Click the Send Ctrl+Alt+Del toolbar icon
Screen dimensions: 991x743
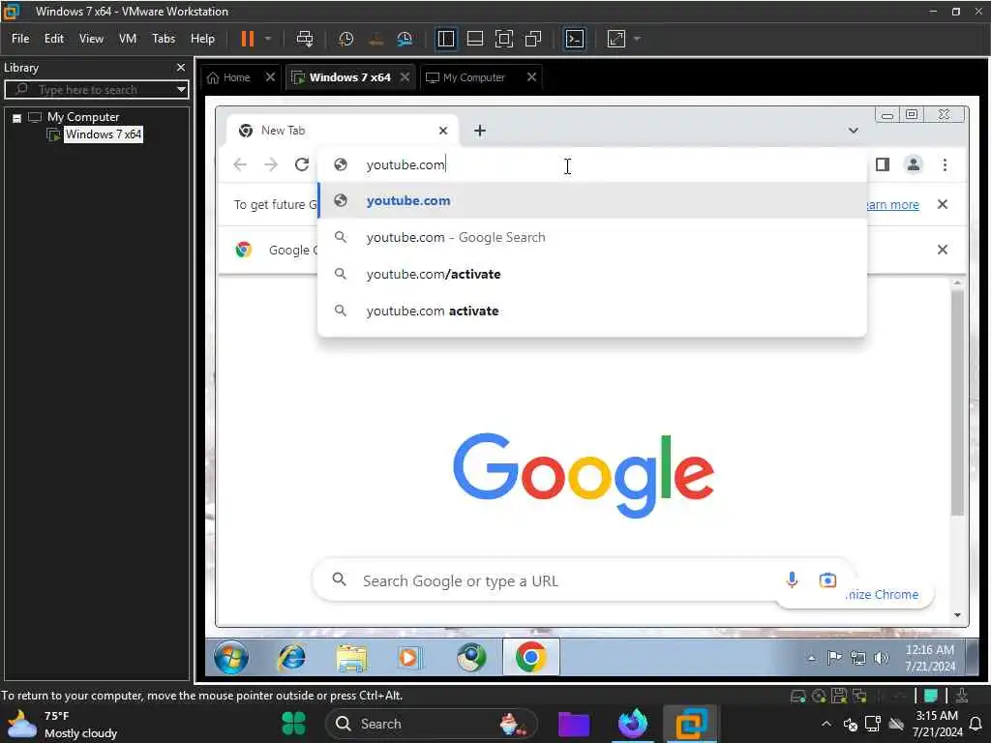[305, 39]
